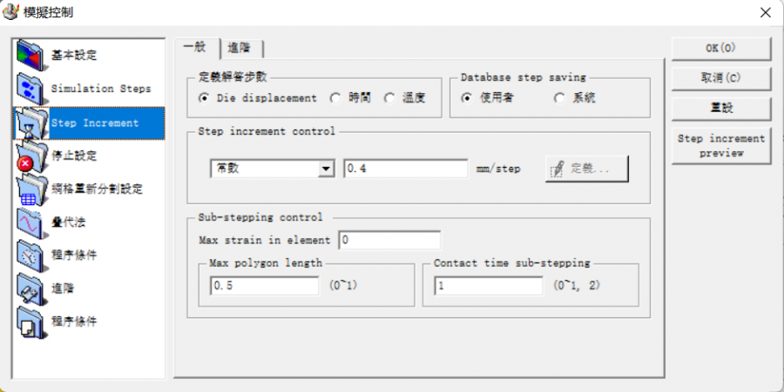Select the 溫度 radio button
The image size is (784, 392).
coord(389,98)
